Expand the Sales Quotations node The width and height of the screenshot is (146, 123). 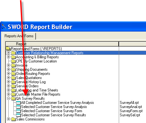8,77
